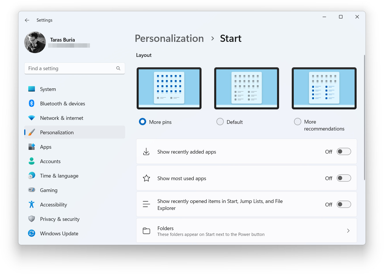The image size is (384, 274).
Task: Open Privacy & security settings
Action: (x=60, y=219)
